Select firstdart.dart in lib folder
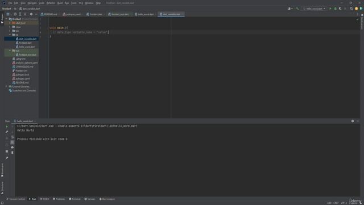 coord(23,43)
